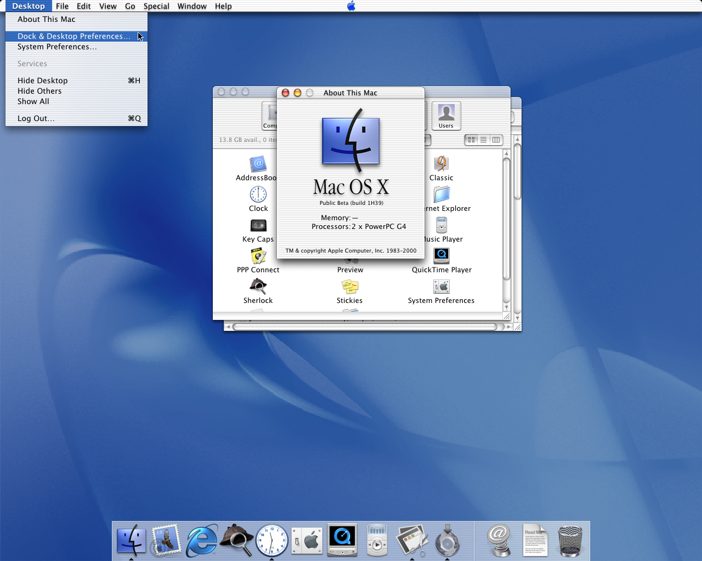Select the Internet Explorer folder in Finder window
Screen dimensions: 702x561
tap(441, 194)
